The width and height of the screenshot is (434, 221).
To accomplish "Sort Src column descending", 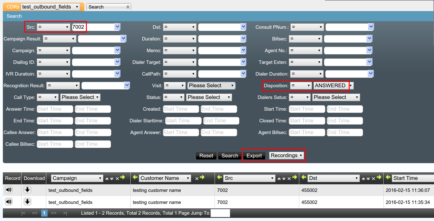I will click(284, 179).
